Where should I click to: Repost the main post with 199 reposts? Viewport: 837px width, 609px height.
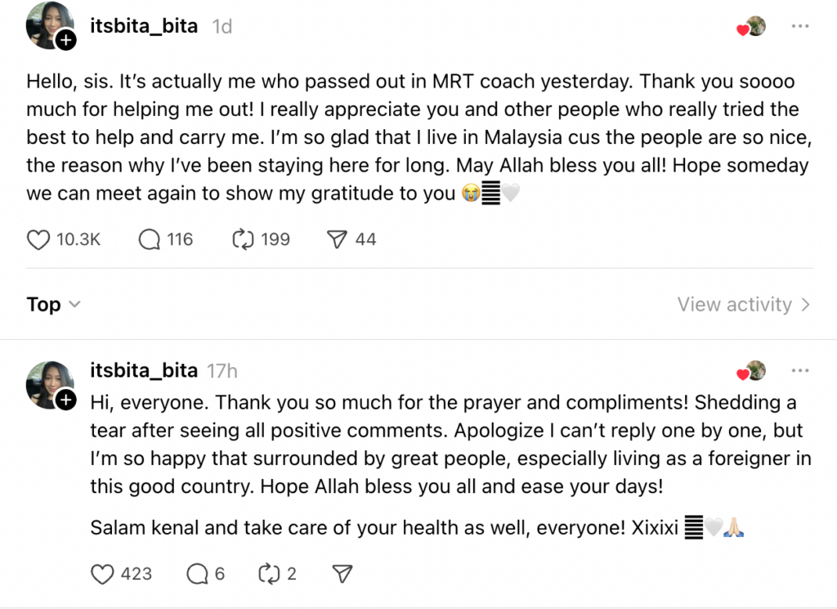(244, 240)
